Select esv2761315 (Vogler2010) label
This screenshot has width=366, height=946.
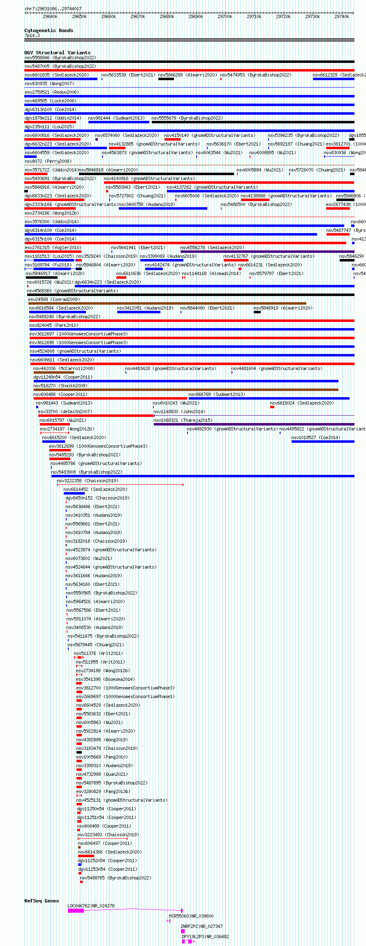click(x=53, y=247)
